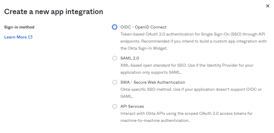
Task: Click the 'machine-to-machine authentication.' text line
Action: tap(155, 120)
